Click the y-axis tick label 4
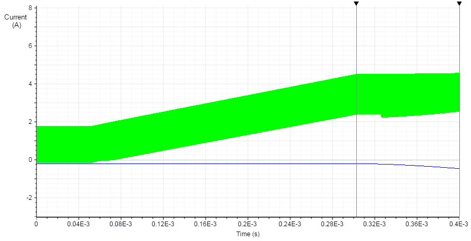This screenshot has width=471, height=241. pyautogui.click(x=30, y=84)
